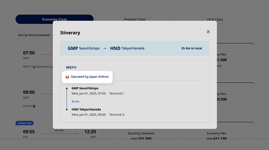Viewport: 269px width, 150px height.
Task: Select the Economy Flex KRW 411,100 fare
Action: (x=217, y=136)
